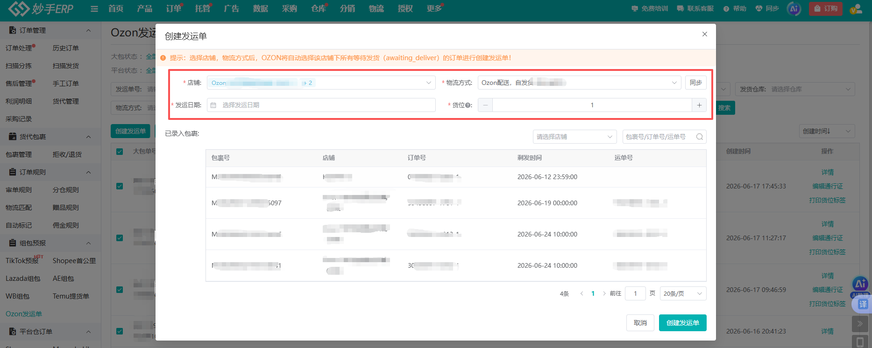Image resolution: width=872 pixels, height=348 pixels.
Task: Go to previous page arrow
Action: click(581, 293)
